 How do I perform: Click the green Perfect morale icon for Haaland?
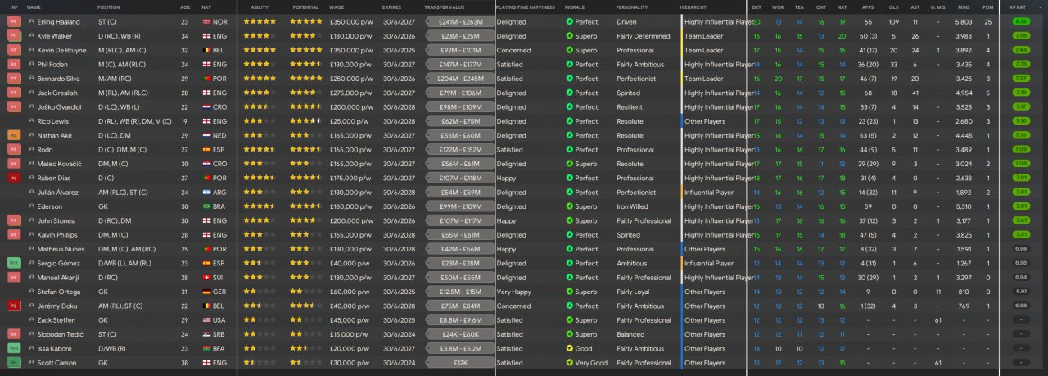click(570, 22)
